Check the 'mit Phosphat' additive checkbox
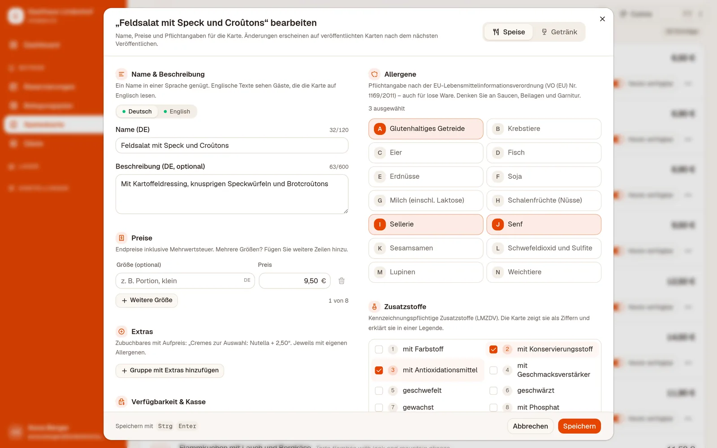The image size is (717, 448). pyautogui.click(x=493, y=407)
